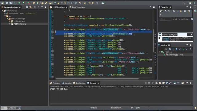The width and height of the screenshot is (197, 111).
Task: Click the editor horizontal scrollbar
Action: click(x=97, y=79)
